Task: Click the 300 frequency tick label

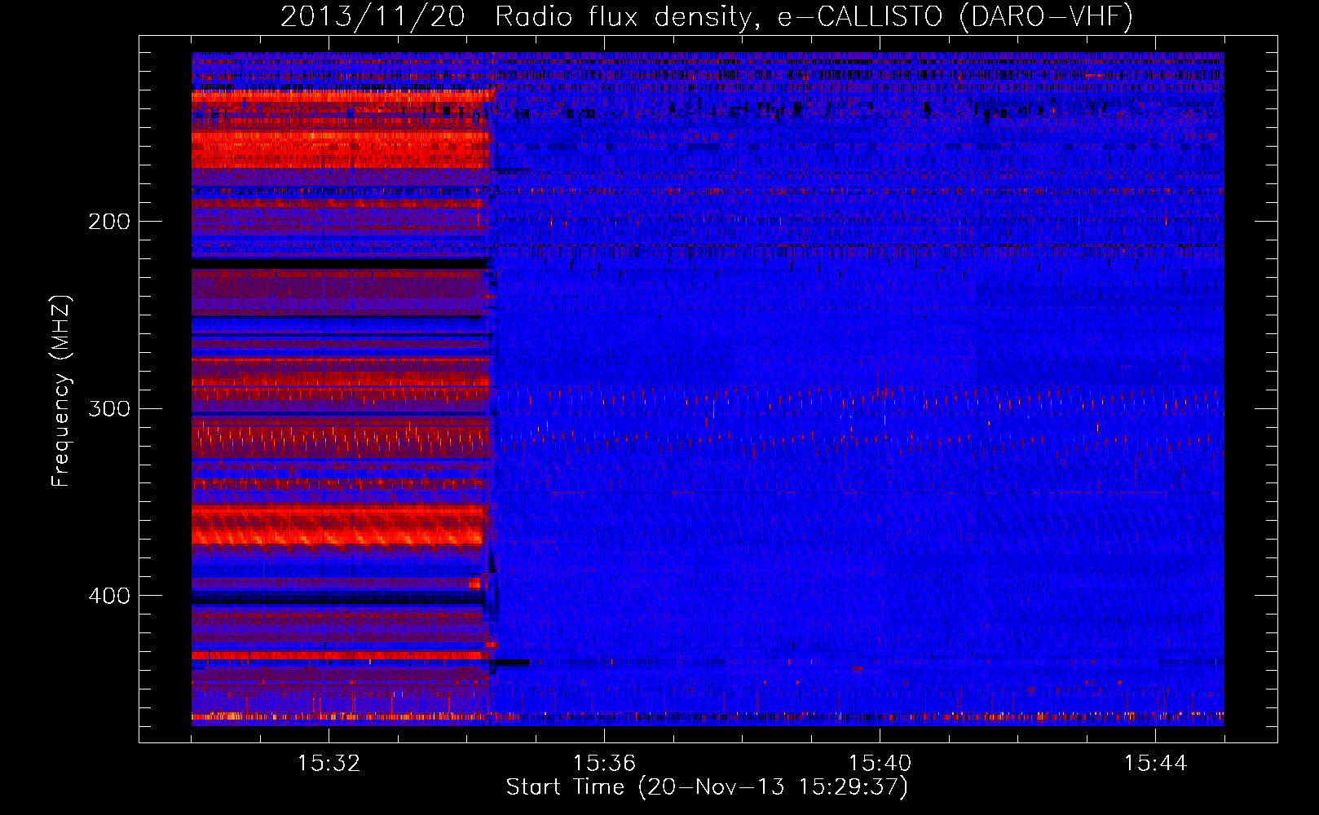Action: pyautogui.click(x=109, y=408)
